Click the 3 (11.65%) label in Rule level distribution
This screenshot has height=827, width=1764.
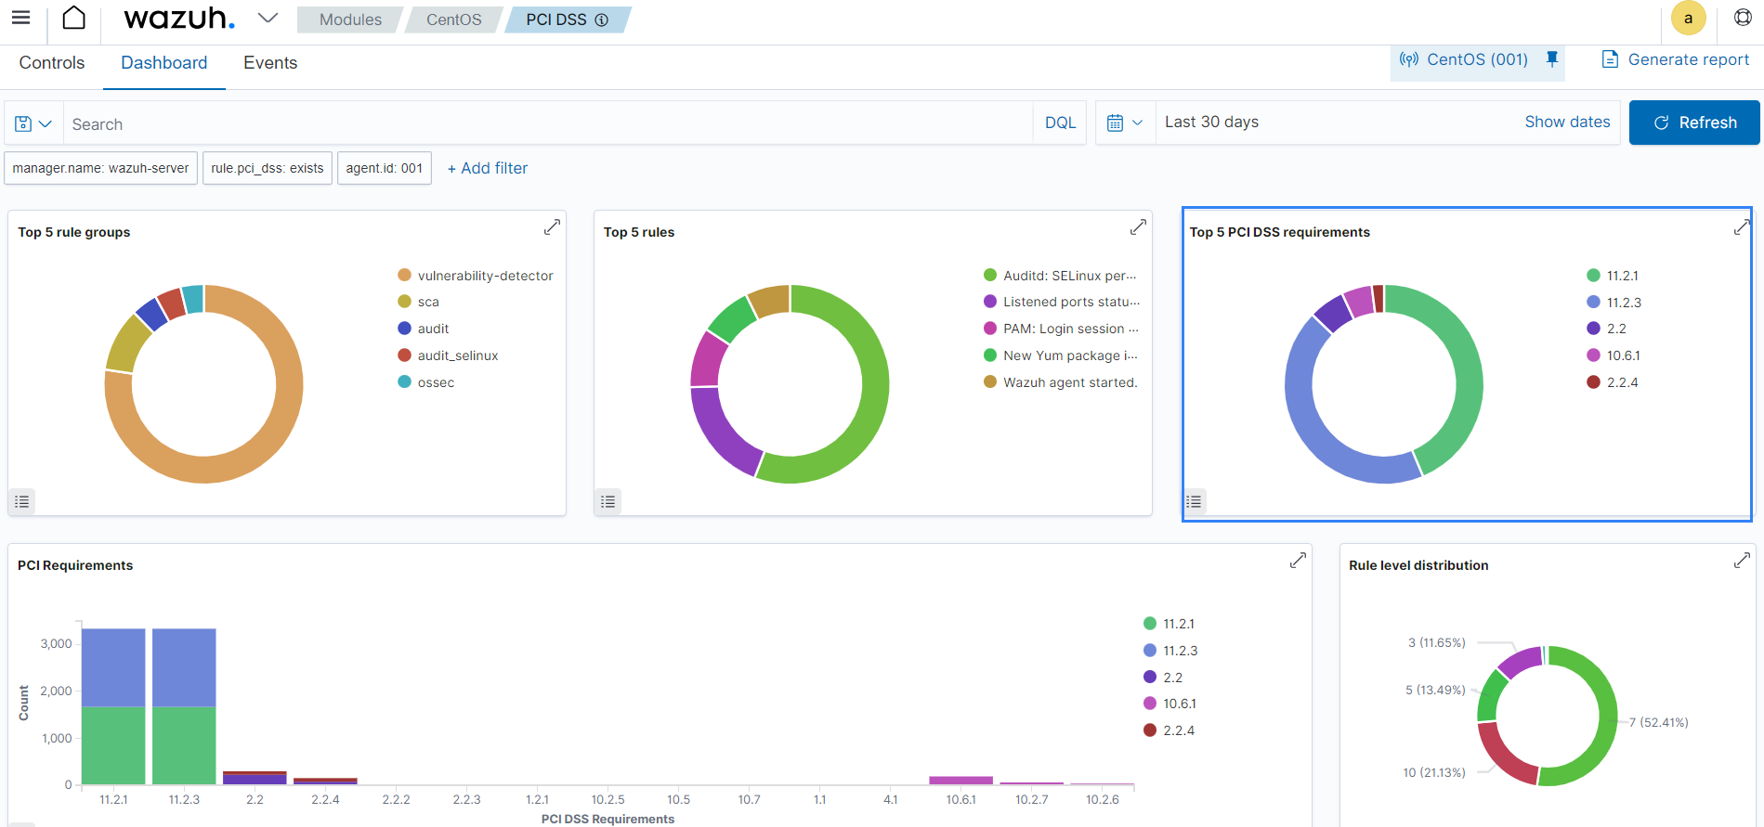coord(1437,642)
